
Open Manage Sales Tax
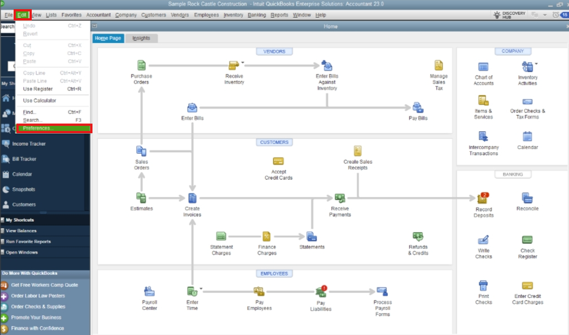coord(439,65)
